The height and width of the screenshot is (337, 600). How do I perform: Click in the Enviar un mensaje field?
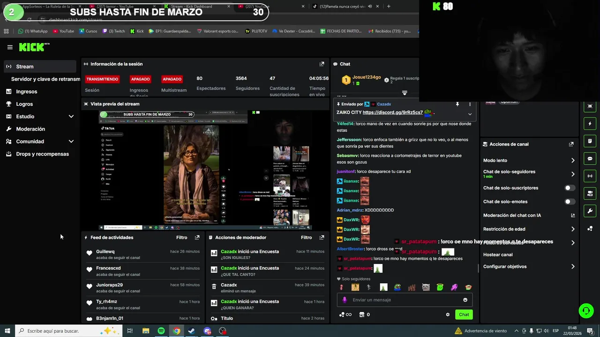tap(405, 300)
